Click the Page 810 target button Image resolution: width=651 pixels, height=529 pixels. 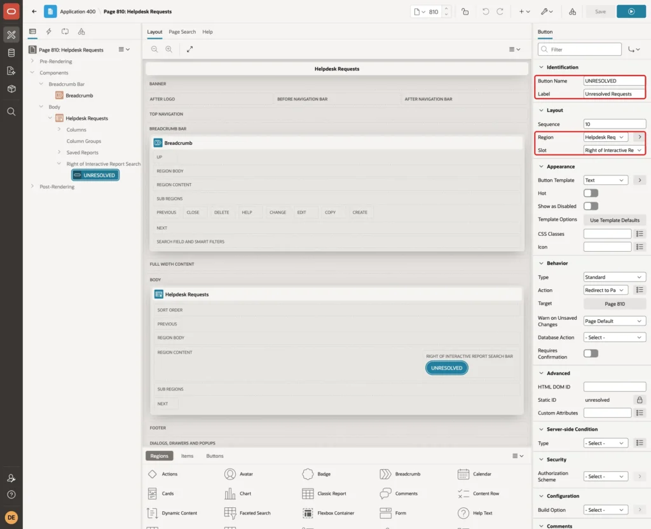click(x=615, y=304)
